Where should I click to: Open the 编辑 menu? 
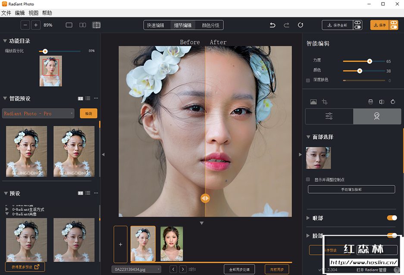tap(20, 13)
